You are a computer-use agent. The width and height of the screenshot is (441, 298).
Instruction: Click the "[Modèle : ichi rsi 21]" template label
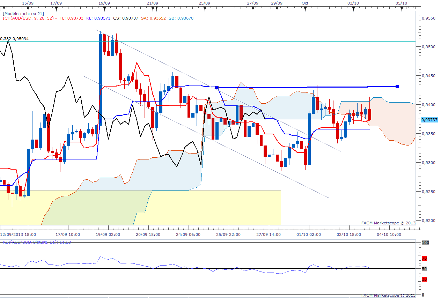(23, 14)
